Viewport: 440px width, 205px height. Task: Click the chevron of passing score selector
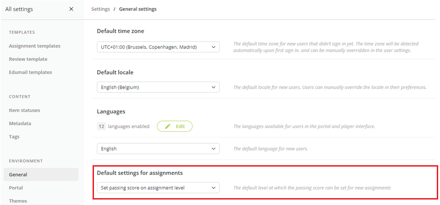[x=214, y=188]
